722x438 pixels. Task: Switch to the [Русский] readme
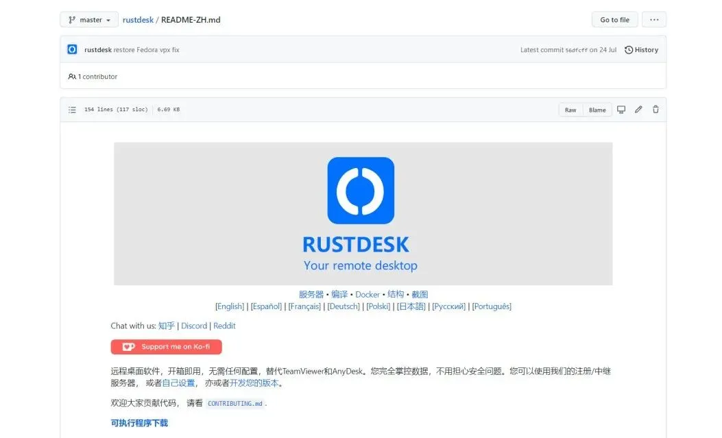tap(449, 306)
